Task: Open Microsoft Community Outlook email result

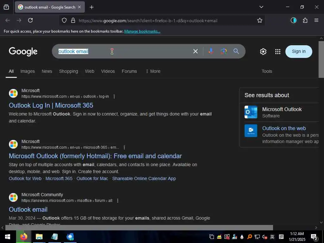Action: click(28, 209)
